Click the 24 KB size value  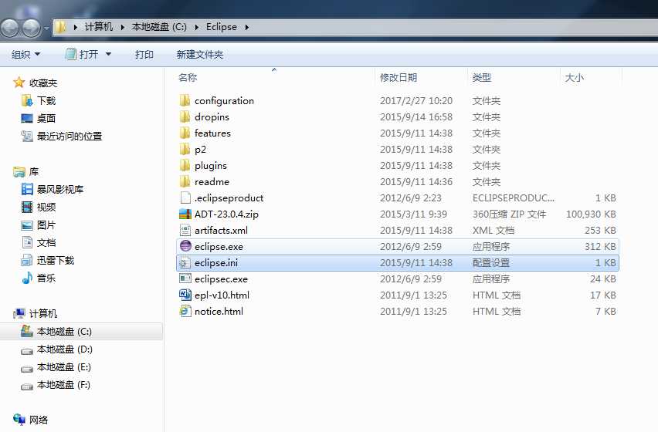603,278
